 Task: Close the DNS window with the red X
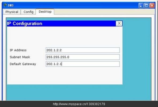pyautogui.click(x=152, y=5)
